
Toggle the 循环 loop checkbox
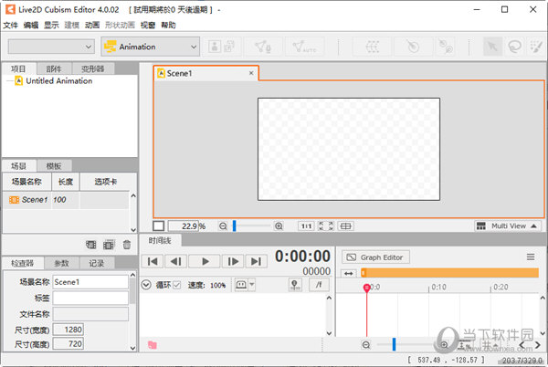(177, 285)
